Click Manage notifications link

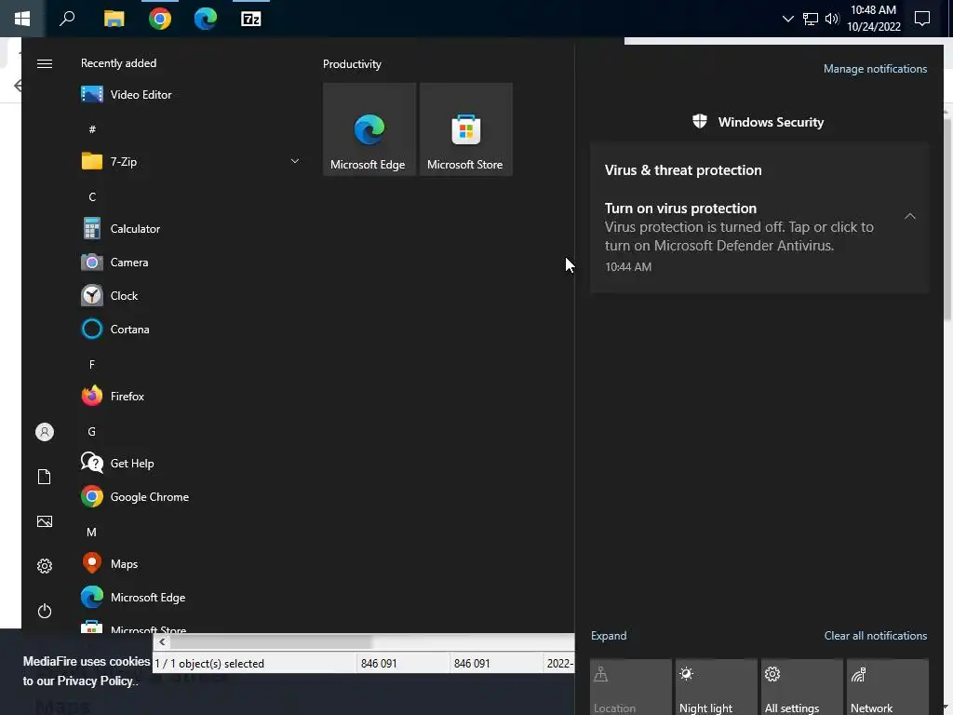tap(875, 69)
